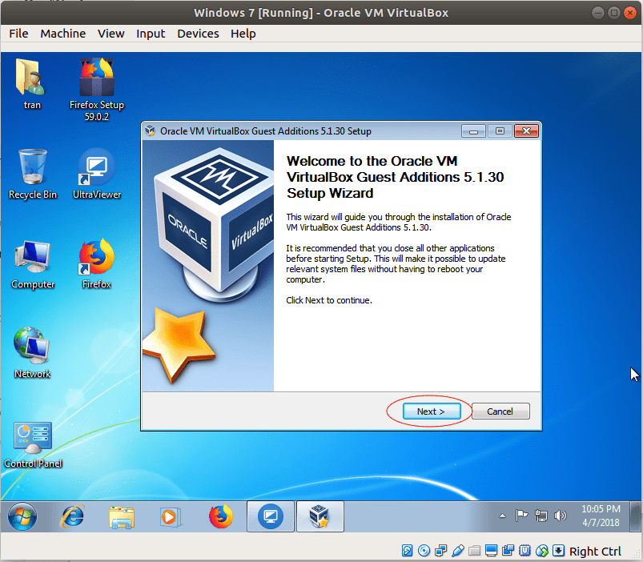Click the mouse integration status icon
Image resolution: width=643 pixels, height=562 pixels.
(x=542, y=551)
